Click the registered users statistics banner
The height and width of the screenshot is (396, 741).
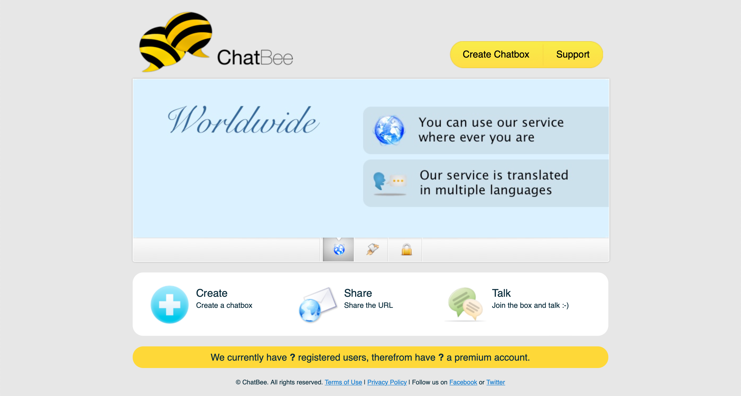[370, 357]
